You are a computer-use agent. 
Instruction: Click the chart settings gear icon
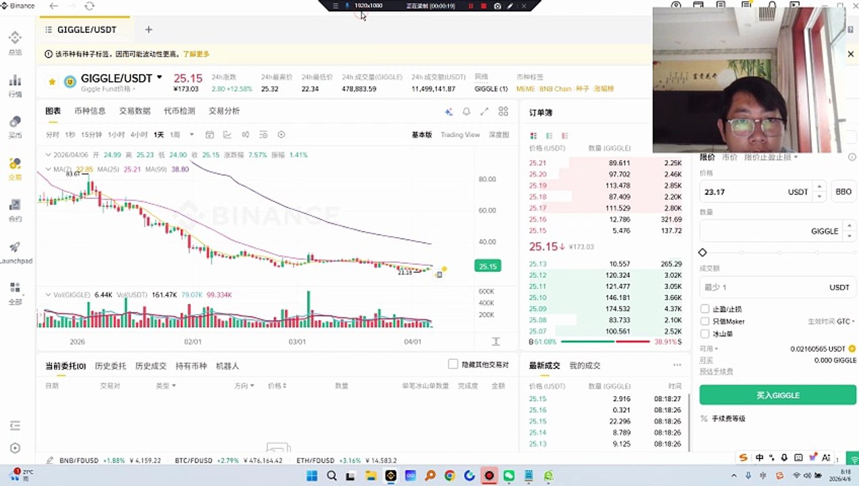282,134
